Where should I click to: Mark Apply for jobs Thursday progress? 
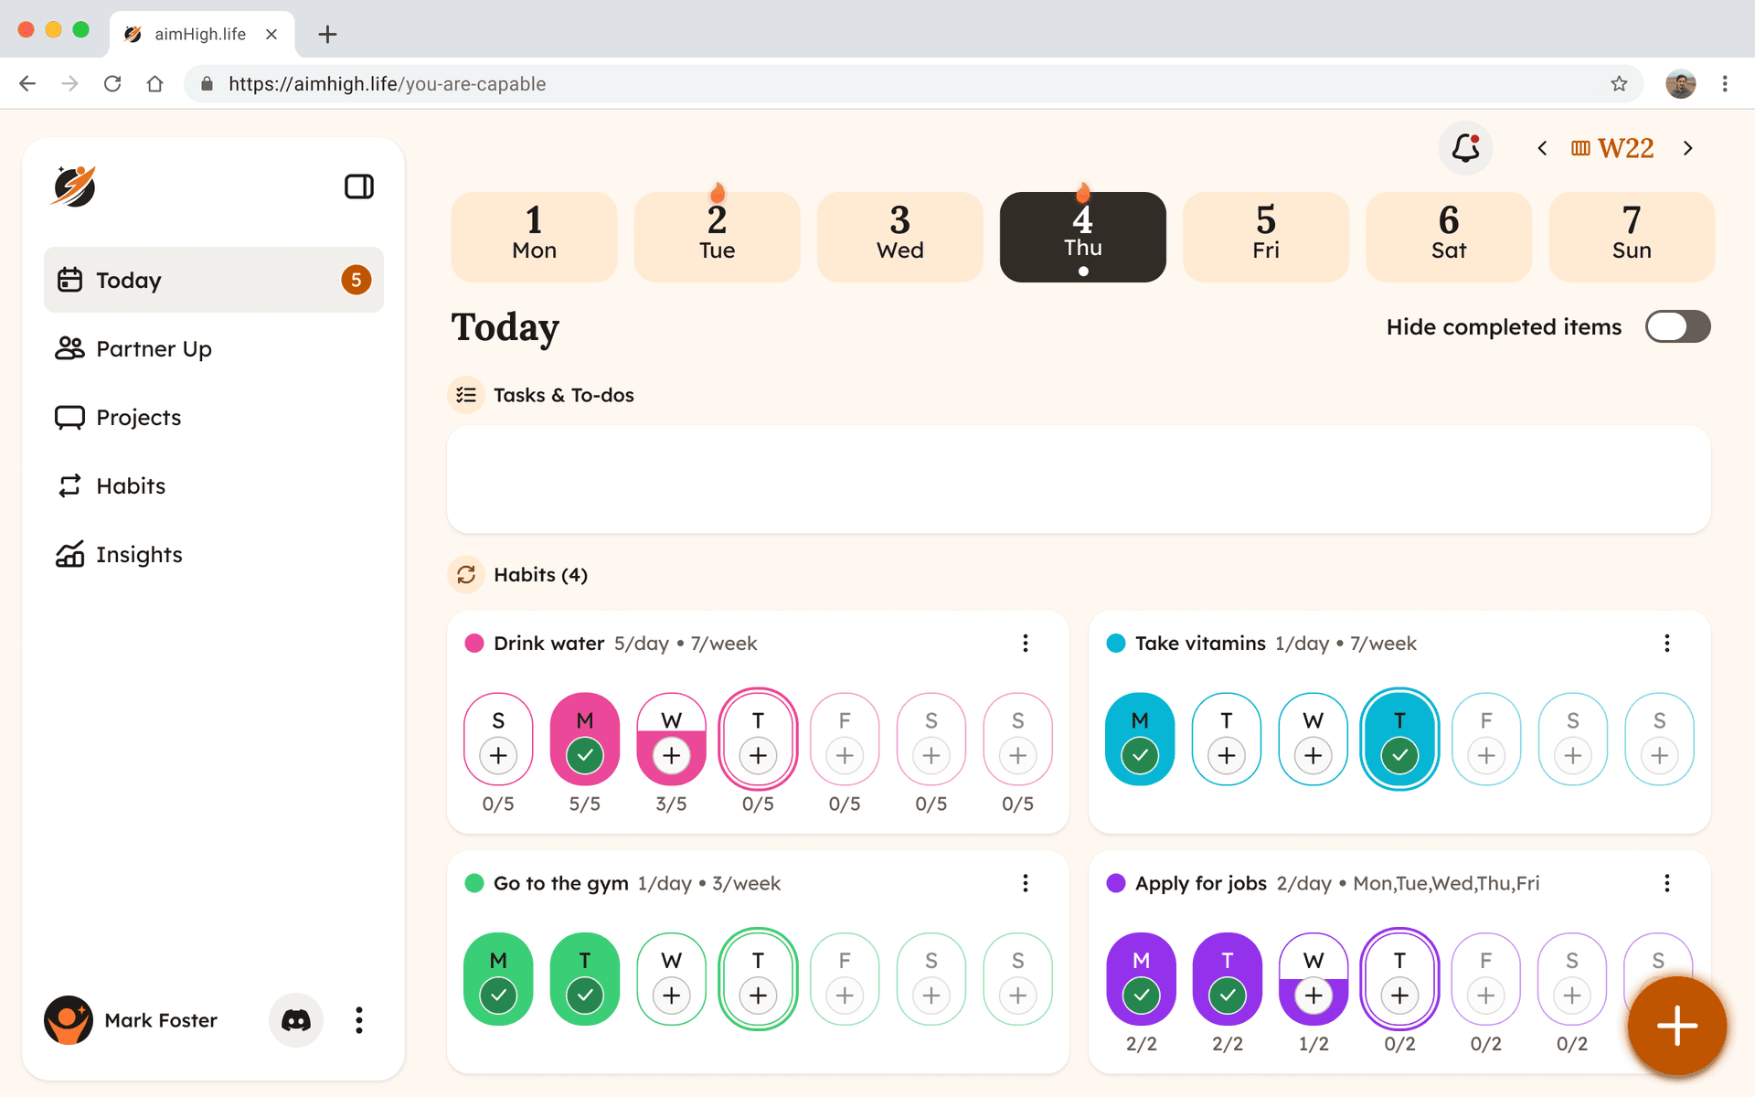pos(1399,996)
